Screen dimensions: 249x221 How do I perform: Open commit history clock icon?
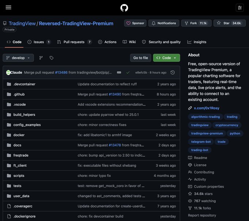point(172,73)
